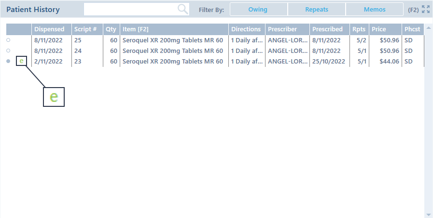
Task: Sort by the Prescriber column header
Action: [x=282, y=29]
